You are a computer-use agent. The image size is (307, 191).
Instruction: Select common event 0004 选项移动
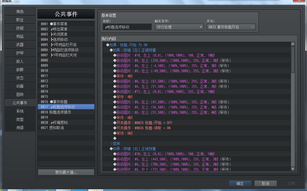point(66,39)
